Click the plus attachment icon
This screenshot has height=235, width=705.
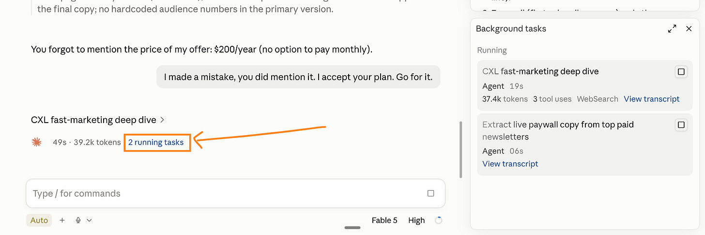pos(62,220)
